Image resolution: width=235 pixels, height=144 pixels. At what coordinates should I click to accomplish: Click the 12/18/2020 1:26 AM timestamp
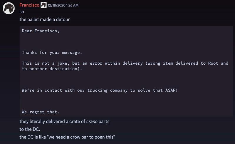(63, 5)
